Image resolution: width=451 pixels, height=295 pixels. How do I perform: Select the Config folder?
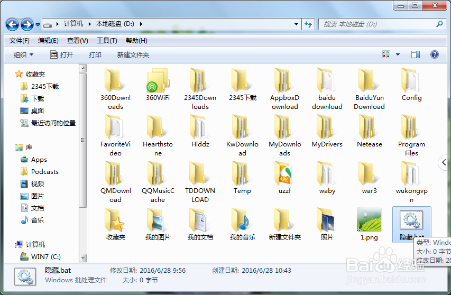pyautogui.click(x=411, y=85)
